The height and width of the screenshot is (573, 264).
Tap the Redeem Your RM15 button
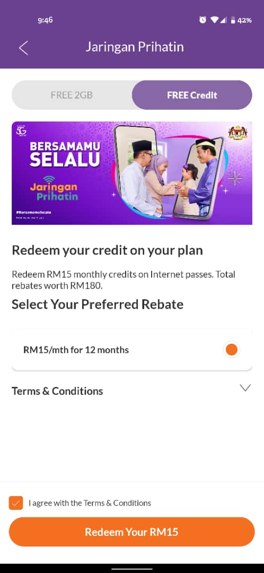[132, 532]
